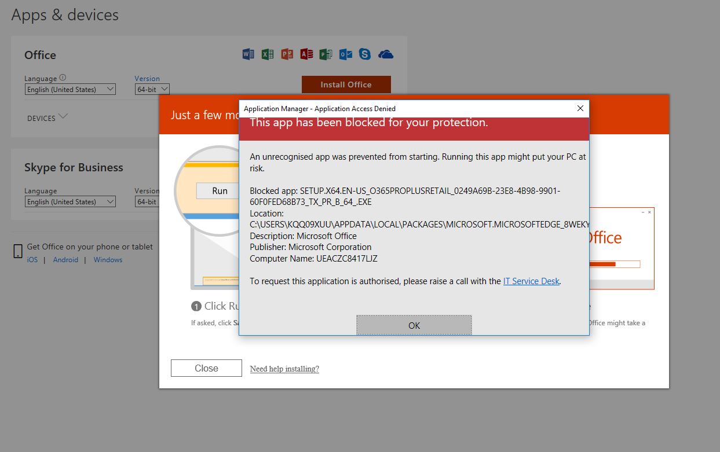720x452 pixels.
Task: Click the Computer Name UEACZC8417LJZ text
Action: pos(313,259)
